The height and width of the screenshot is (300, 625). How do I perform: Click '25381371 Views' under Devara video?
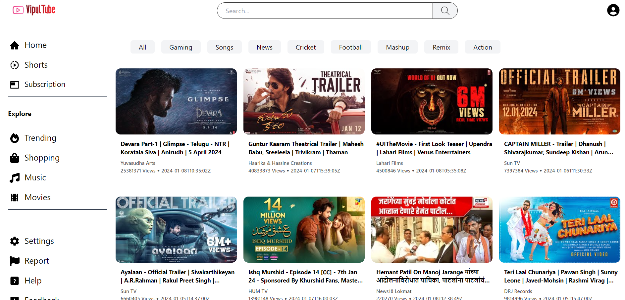[x=138, y=171]
